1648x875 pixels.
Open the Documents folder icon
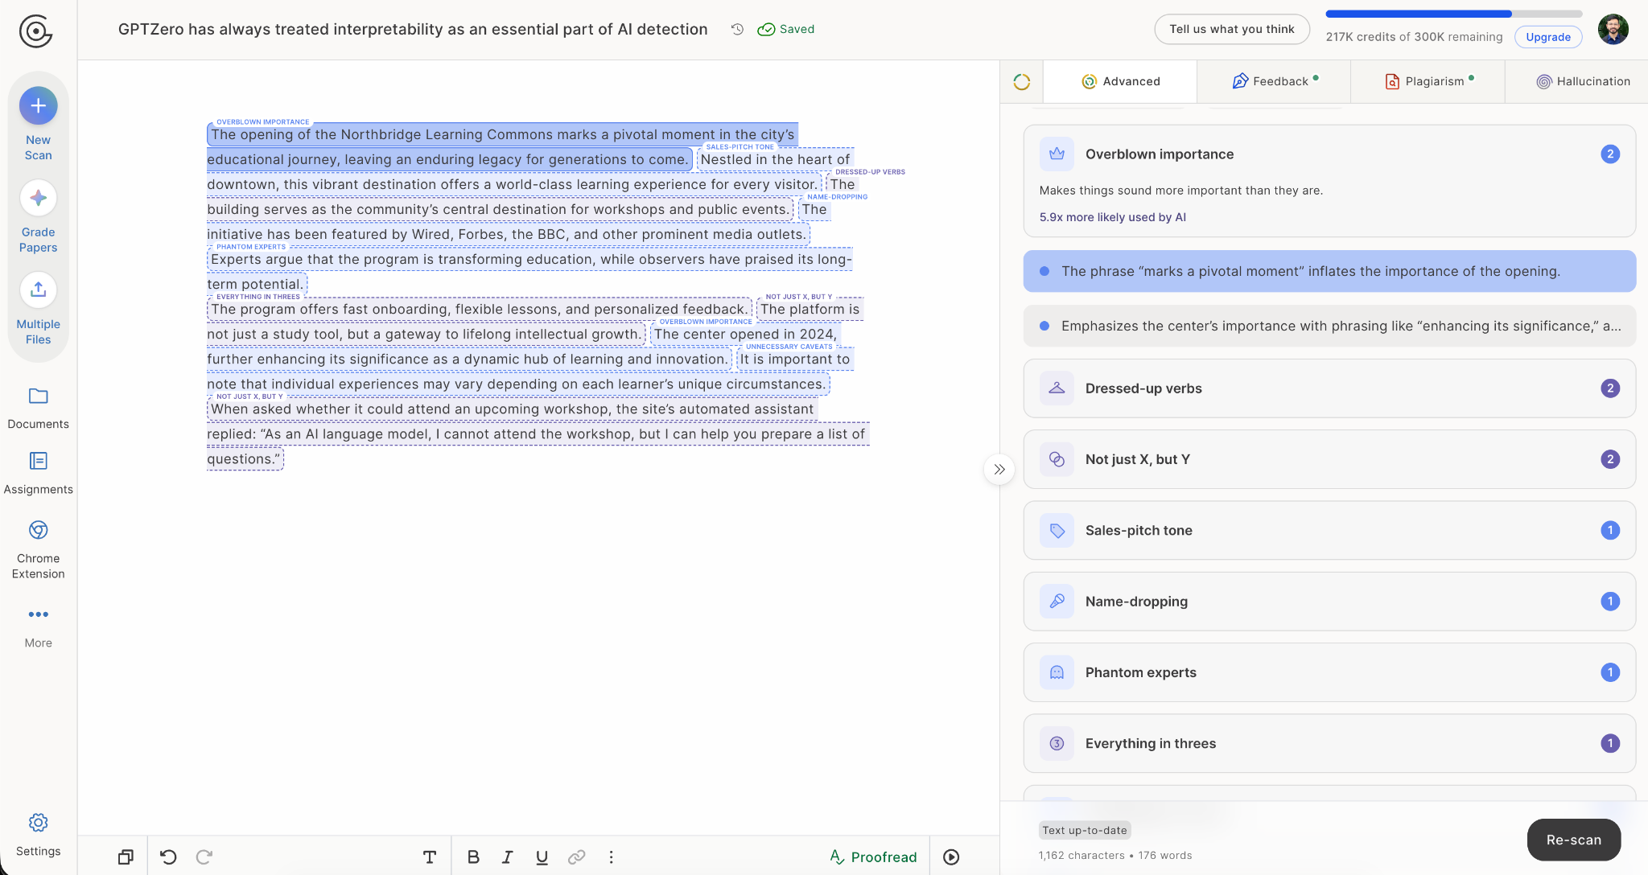[x=38, y=396]
